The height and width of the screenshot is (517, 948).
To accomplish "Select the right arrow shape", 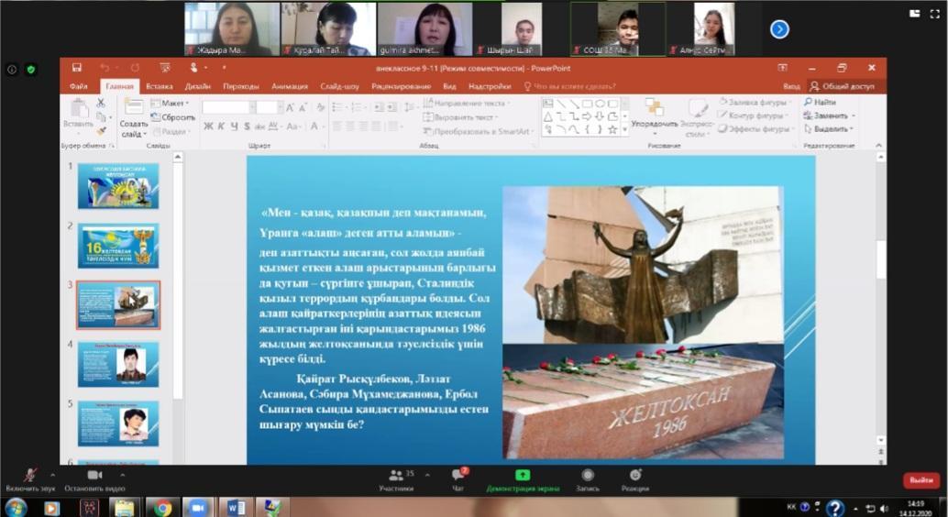I will [x=587, y=116].
